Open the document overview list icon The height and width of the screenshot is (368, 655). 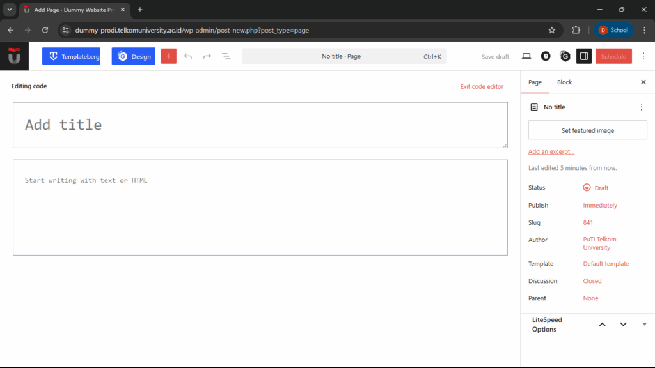pyautogui.click(x=226, y=56)
